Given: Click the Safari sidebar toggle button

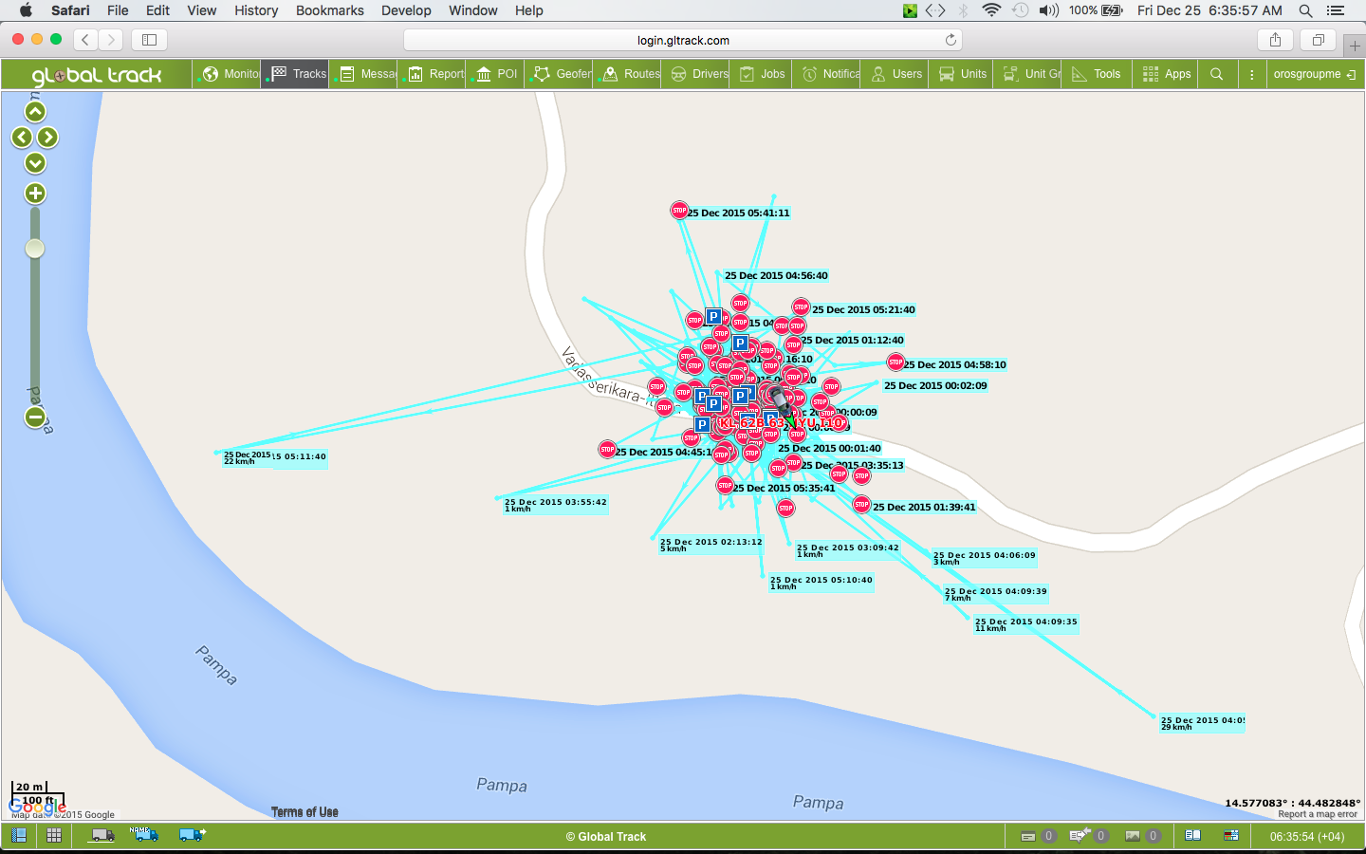Looking at the screenshot, I should click(x=149, y=40).
